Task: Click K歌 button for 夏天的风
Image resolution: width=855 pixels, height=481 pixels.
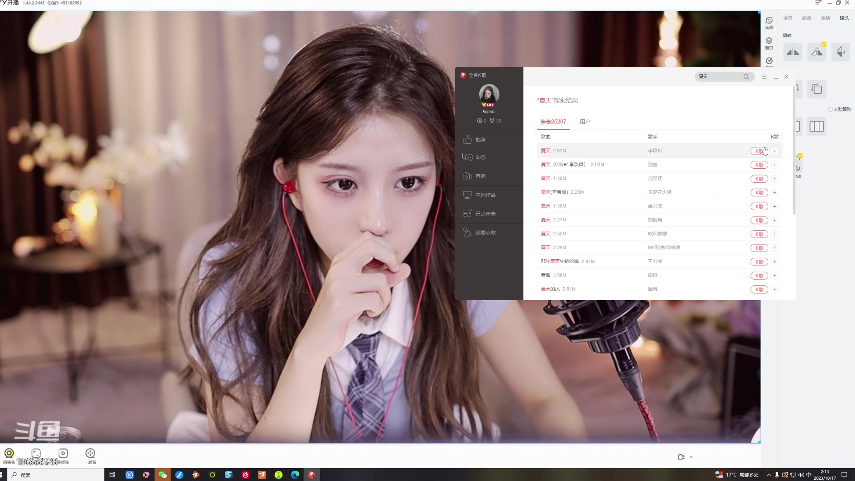Action: (x=759, y=289)
